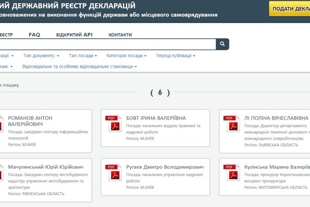
Task: Expand Відповідальне та особливо відповідальне становище filter
Action: point(79,66)
